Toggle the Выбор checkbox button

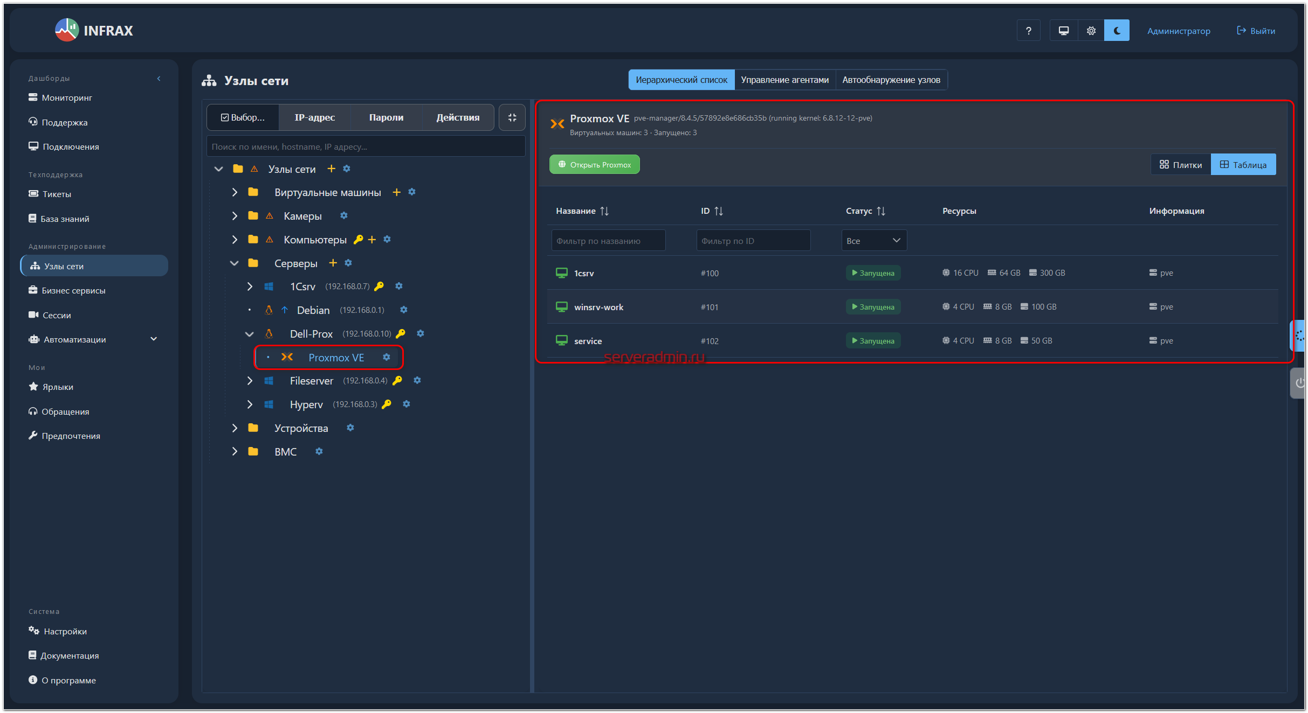tap(243, 117)
